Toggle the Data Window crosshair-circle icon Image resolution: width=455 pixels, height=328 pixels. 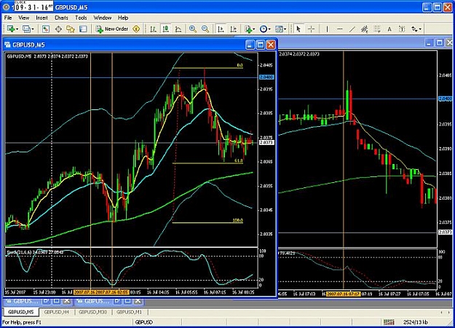[58, 29]
